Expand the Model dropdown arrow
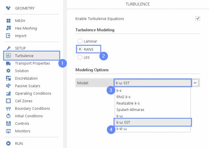209x148 pixels. click(x=195, y=83)
